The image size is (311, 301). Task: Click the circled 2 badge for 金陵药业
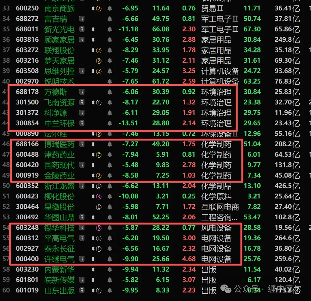pos(99,176)
